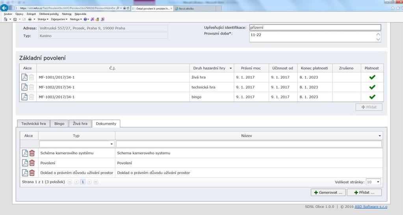Click the blue help question-mark icon

coord(85,19)
